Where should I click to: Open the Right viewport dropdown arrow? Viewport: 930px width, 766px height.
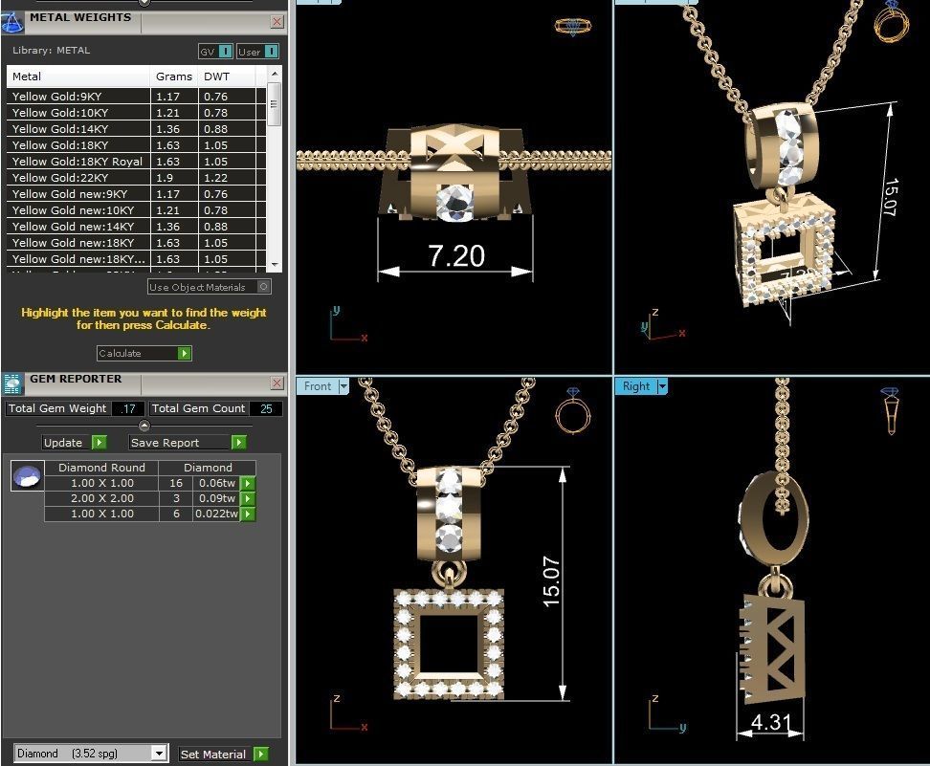[x=662, y=386]
